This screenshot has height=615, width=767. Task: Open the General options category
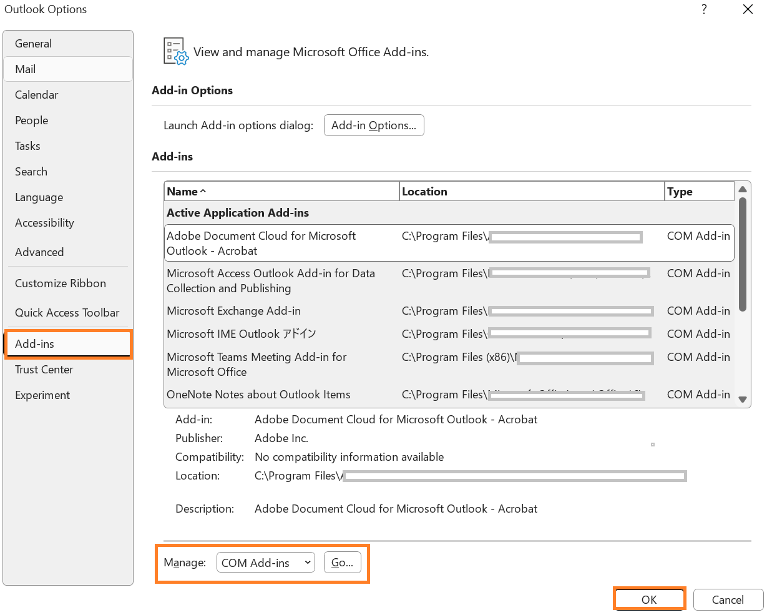pyautogui.click(x=68, y=44)
